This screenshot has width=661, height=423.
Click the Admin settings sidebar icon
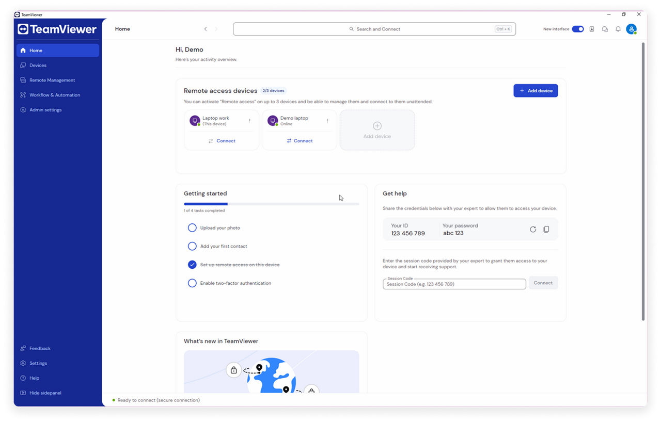point(23,110)
